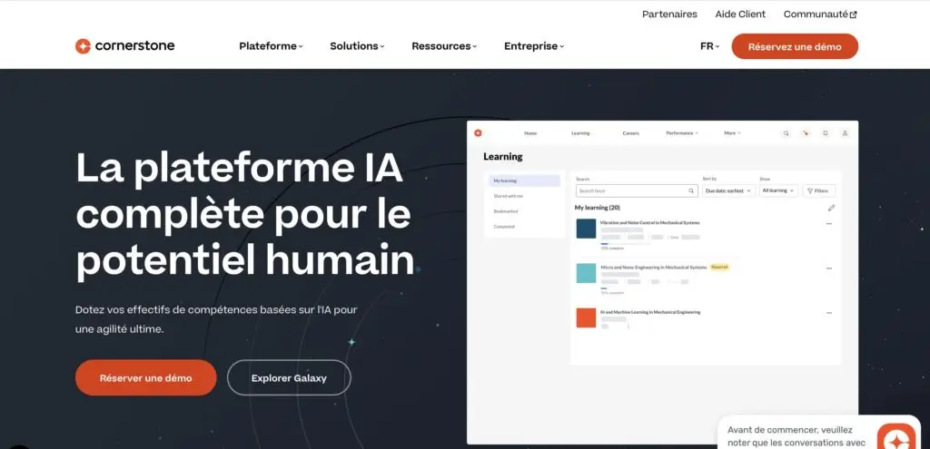Click the pencil edit icon beside My learning

832,208
